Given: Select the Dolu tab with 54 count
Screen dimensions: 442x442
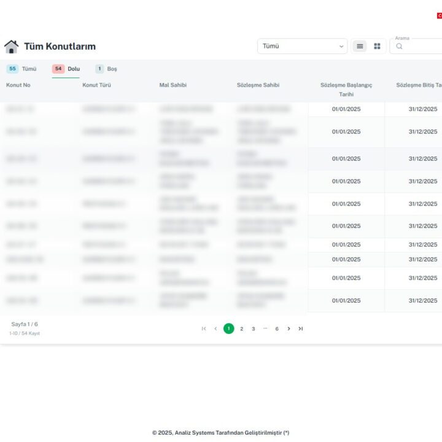Looking at the screenshot, I should [66, 69].
